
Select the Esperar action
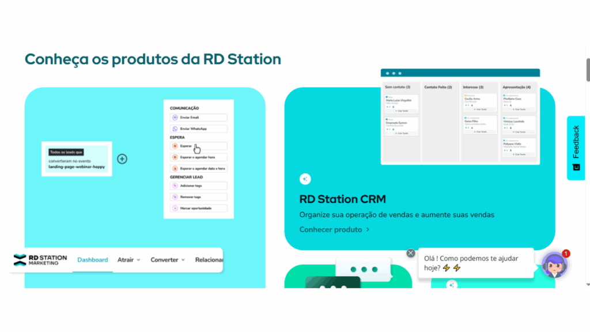(199, 146)
